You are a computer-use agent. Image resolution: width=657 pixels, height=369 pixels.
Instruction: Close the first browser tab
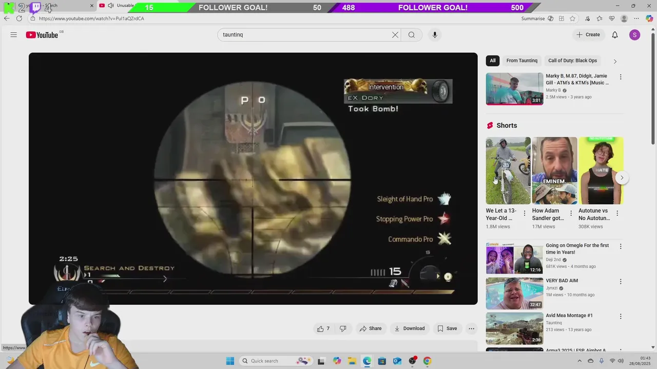92,6
